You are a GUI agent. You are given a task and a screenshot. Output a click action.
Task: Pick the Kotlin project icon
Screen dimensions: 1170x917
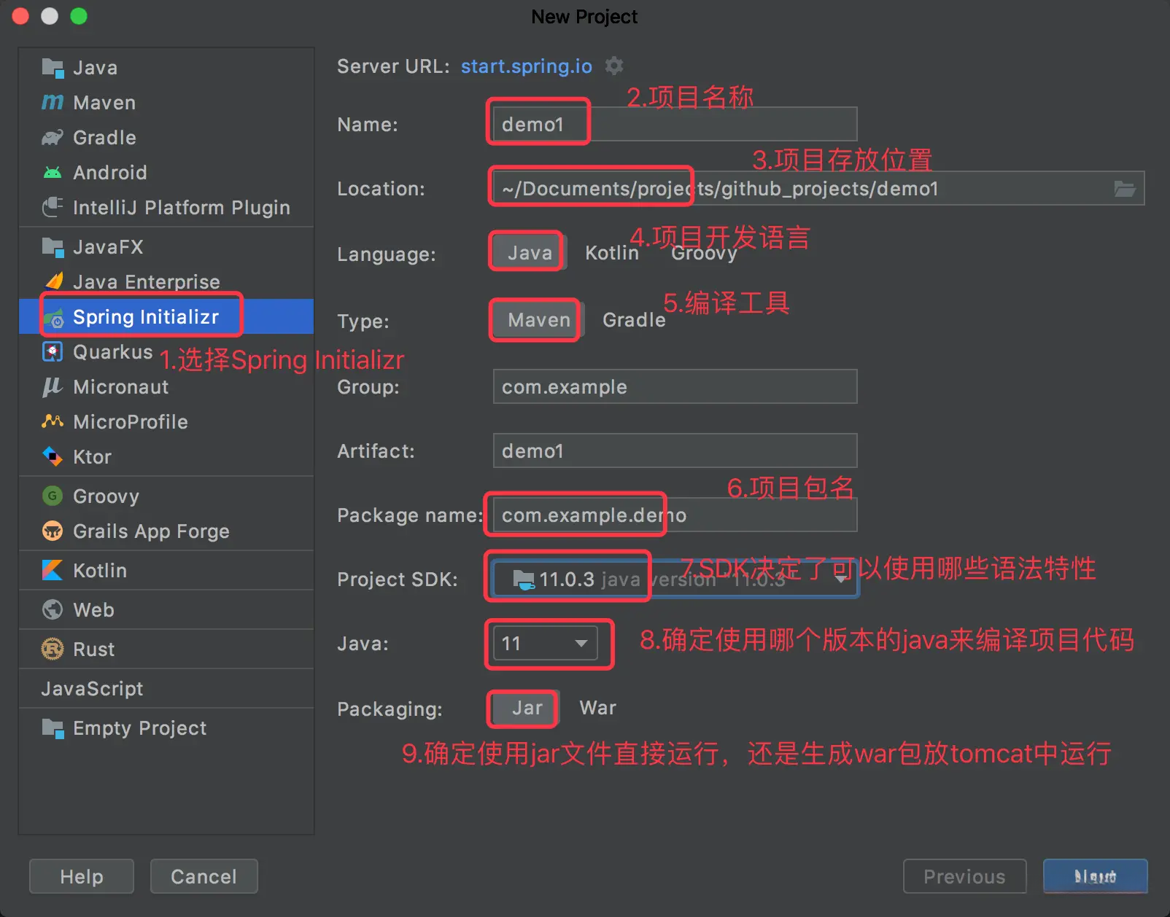tap(53, 571)
